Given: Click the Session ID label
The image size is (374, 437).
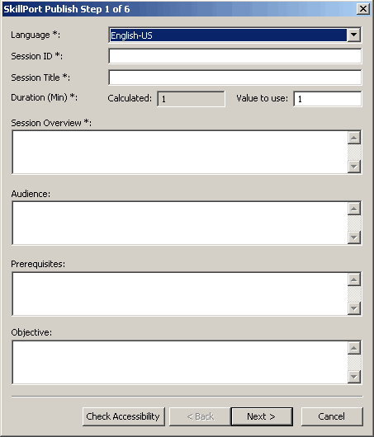Looking at the screenshot, I should 37,56.
